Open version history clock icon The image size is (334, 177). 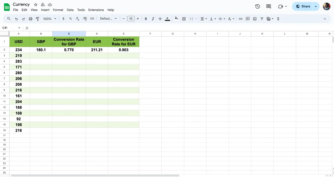258,6
